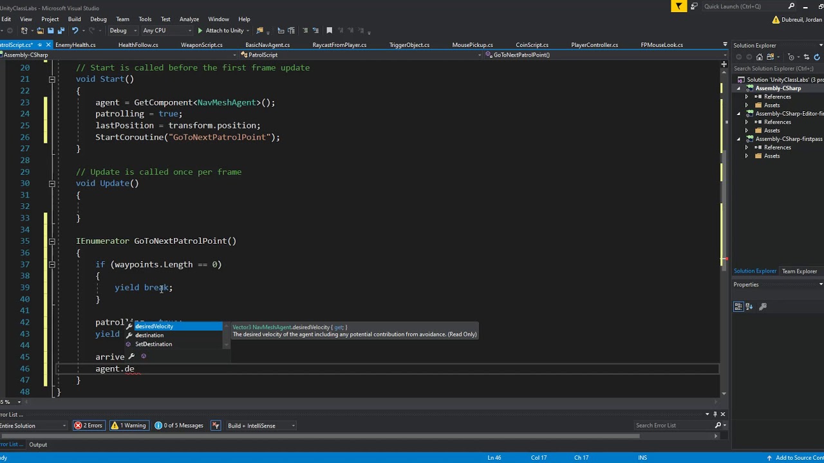
Task: Collapse the Assembly-CSharp project node
Action: [x=739, y=88]
